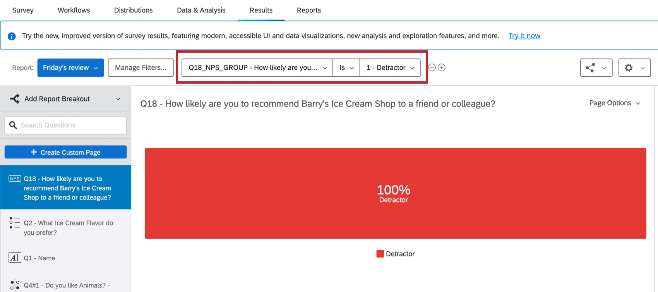Image resolution: width=658 pixels, height=292 pixels.
Task: Click the info icon in the banner
Action: 12,36
